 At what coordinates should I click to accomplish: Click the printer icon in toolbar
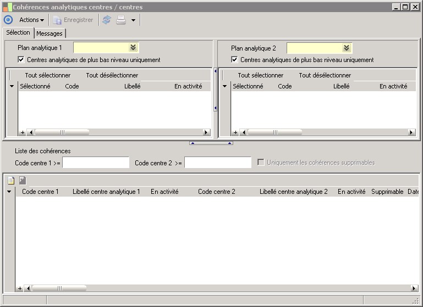click(x=120, y=20)
